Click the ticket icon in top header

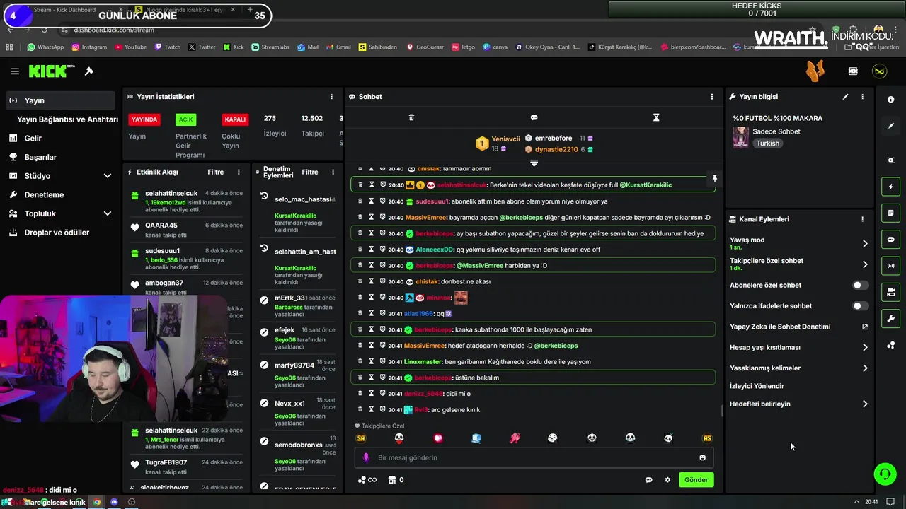(x=853, y=71)
